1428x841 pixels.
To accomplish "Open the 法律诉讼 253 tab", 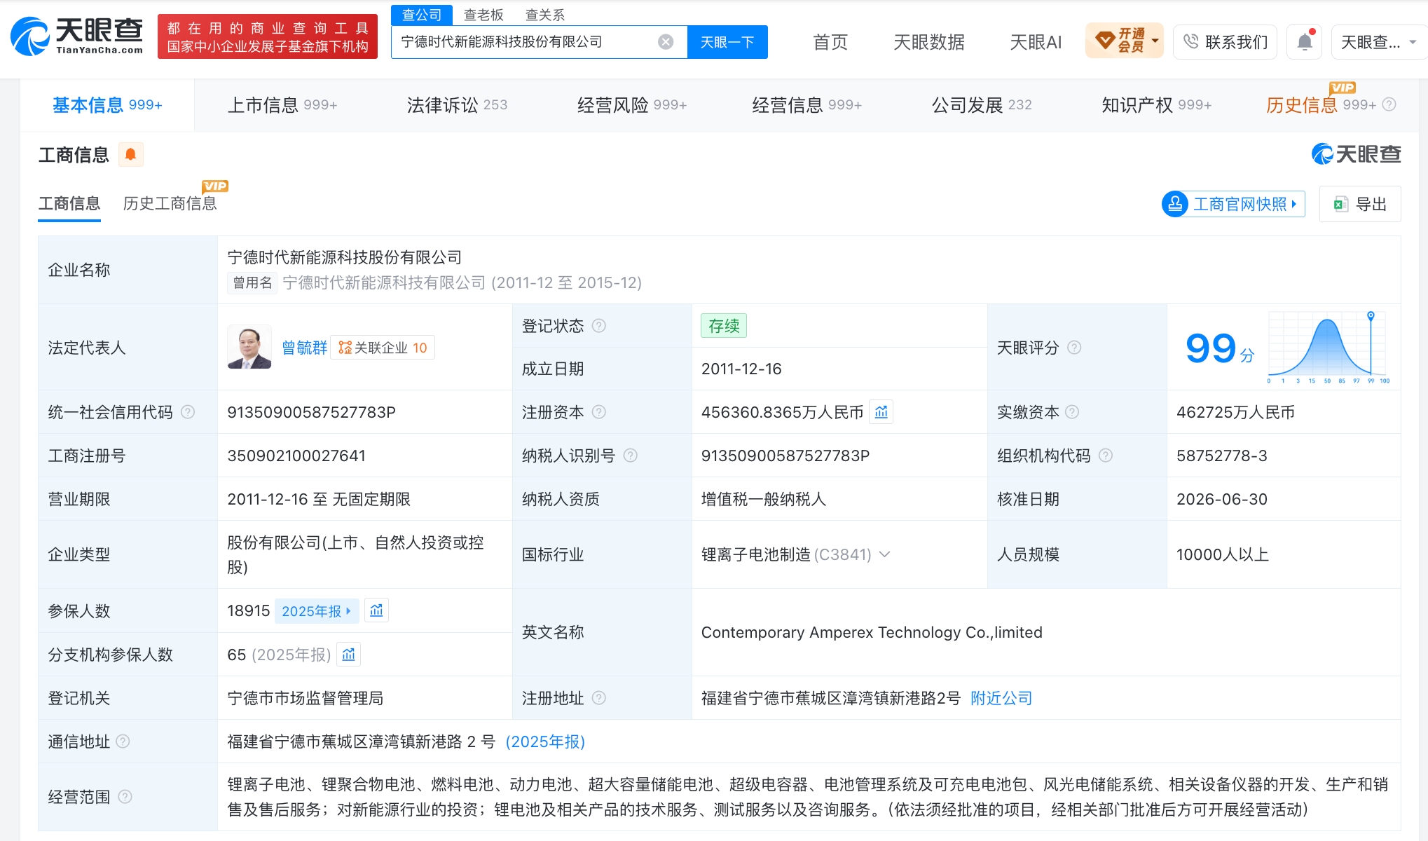I will coord(457,105).
